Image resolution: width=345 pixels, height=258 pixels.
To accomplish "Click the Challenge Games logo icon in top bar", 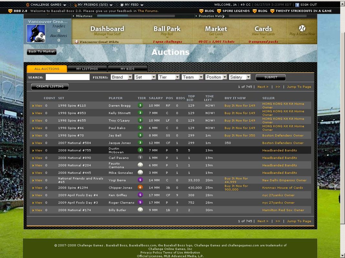I will point(27,5).
